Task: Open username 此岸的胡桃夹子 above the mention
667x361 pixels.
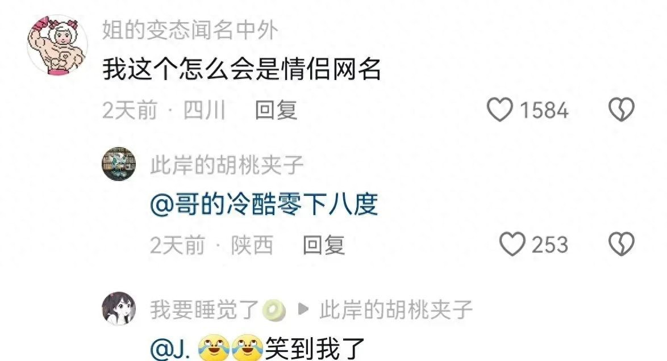Action: pos(227,165)
